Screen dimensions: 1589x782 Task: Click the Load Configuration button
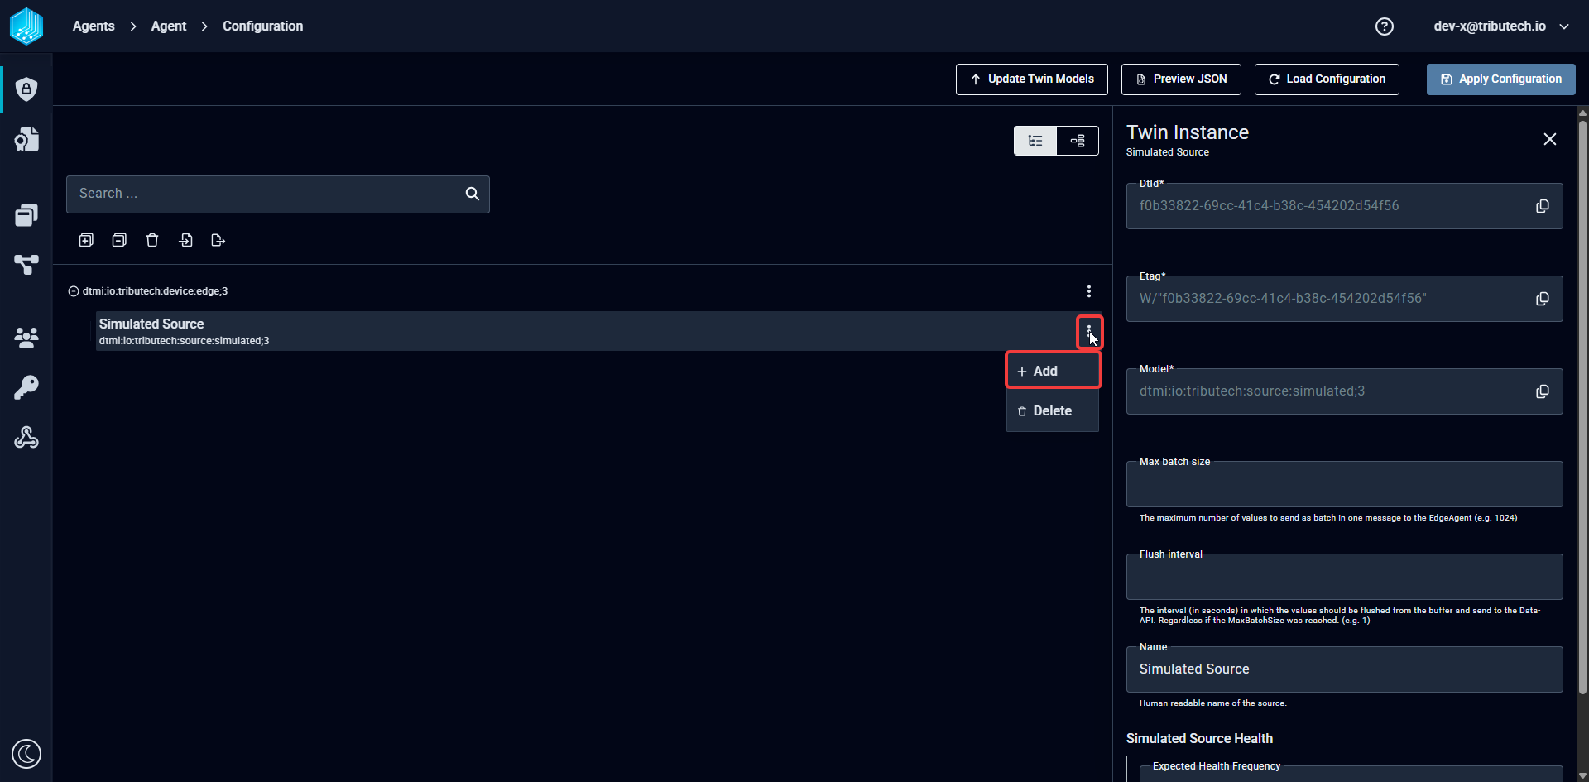click(1327, 79)
